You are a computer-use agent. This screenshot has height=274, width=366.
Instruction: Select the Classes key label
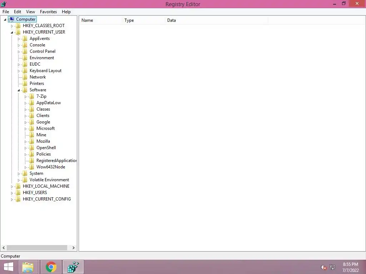[43, 109]
